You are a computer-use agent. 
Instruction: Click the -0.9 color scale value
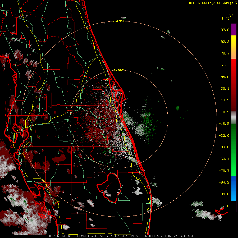[225, 112]
